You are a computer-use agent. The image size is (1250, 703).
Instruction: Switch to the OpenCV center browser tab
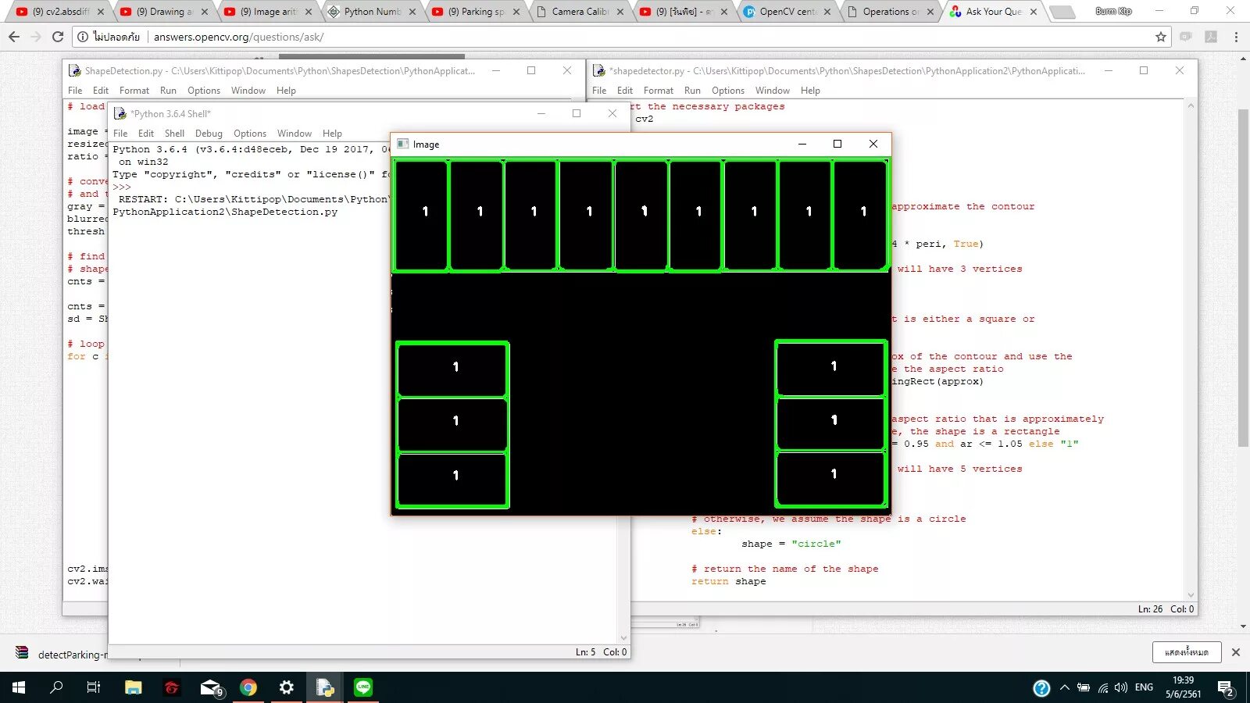click(x=787, y=12)
